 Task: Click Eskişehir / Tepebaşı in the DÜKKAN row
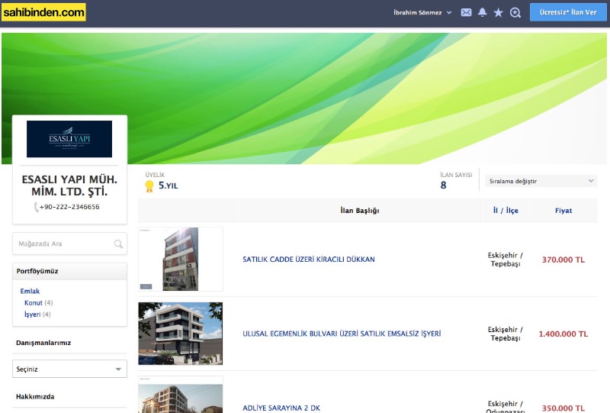[x=506, y=260]
